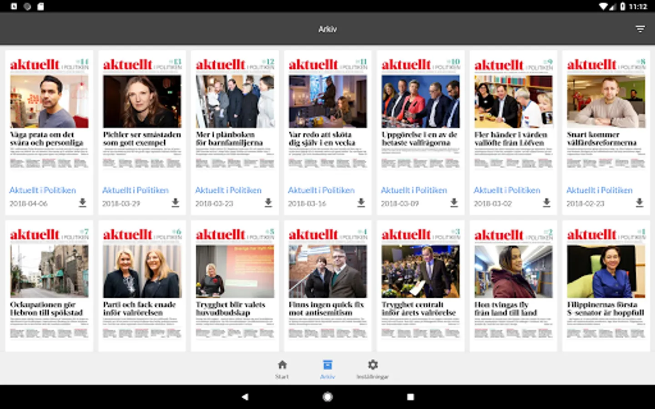Image resolution: width=655 pixels, height=409 pixels.
Task: Click 'Aktuellt i Politiken' title dated 2018-03-29
Action: point(136,190)
